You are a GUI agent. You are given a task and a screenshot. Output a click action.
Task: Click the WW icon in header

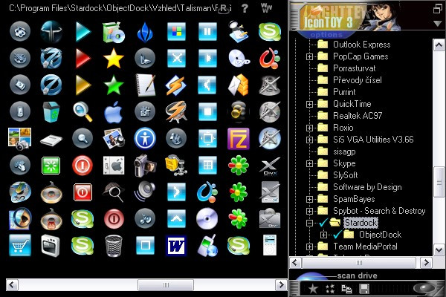point(267,7)
